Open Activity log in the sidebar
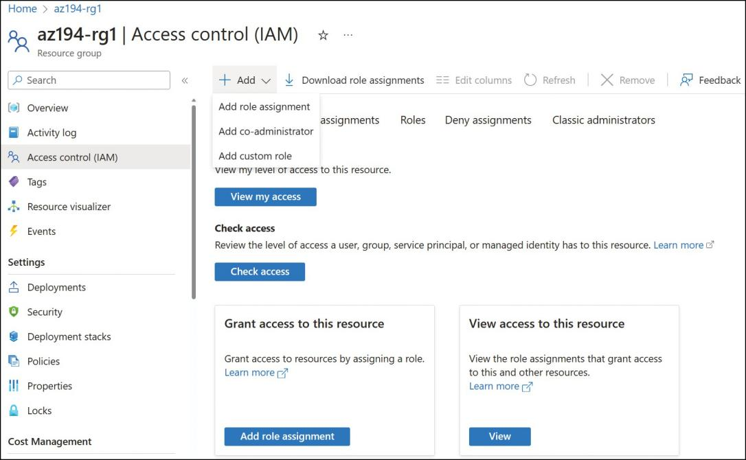 coord(52,133)
